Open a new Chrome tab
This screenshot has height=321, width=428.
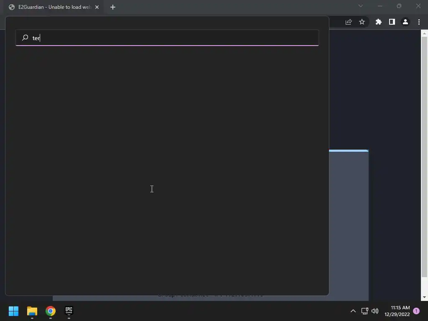(113, 7)
